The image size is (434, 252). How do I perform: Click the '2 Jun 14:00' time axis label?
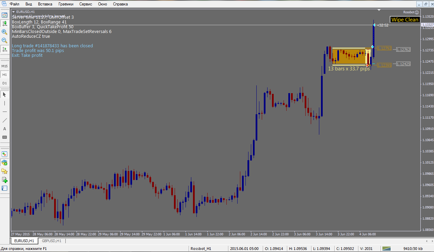(259, 234)
